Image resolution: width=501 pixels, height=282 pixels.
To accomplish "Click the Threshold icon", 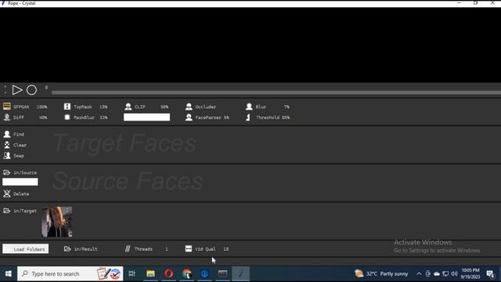I will (248, 117).
